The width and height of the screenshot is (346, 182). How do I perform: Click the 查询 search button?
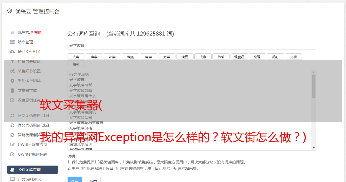click(x=75, y=180)
